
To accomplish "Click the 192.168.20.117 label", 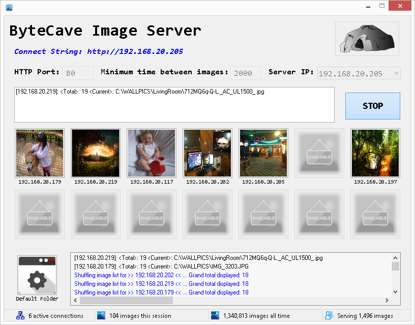I will [x=152, y=182].
